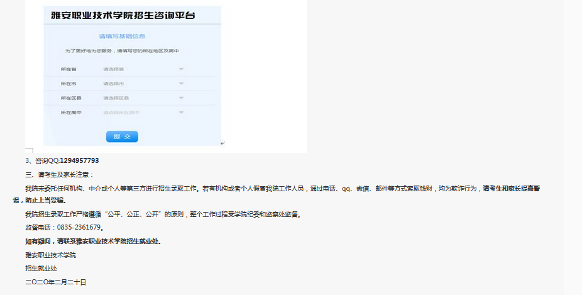Image resolution: width=582 pixels, height=295 pixels.
Task: Click the arrow icon in the 所在高中 row
Action: point(181,113)
